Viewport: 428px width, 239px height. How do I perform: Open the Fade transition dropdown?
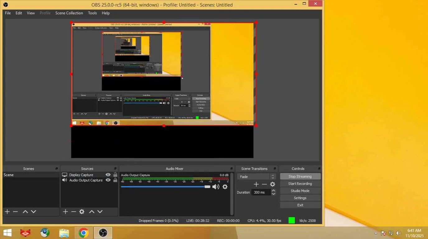click(257, 176)
